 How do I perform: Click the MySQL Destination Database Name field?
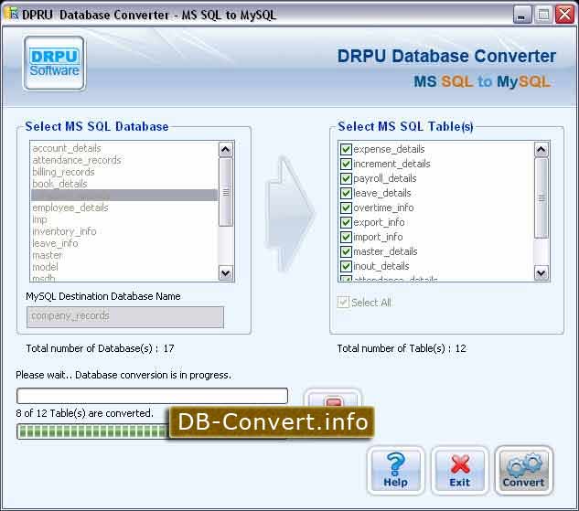(125, 317)
